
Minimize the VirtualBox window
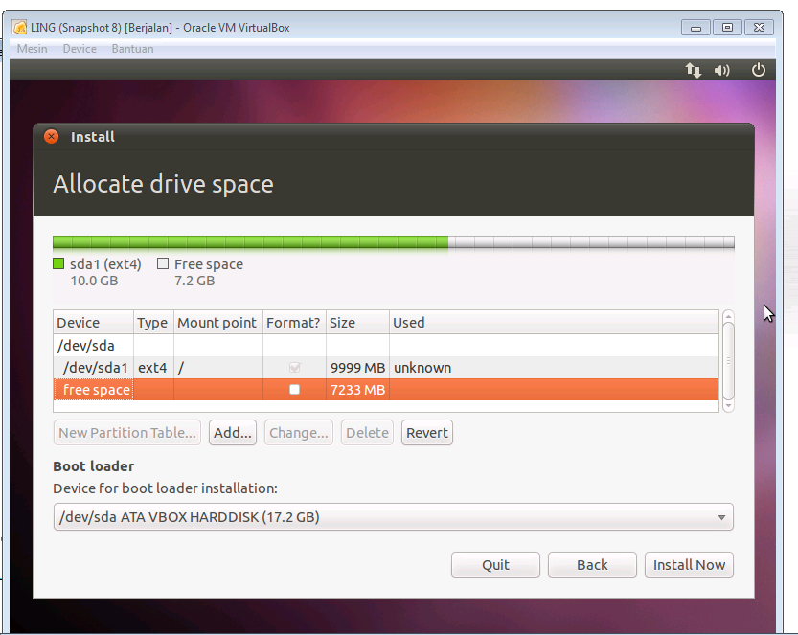pyautogui.click(x=696, y=28)
